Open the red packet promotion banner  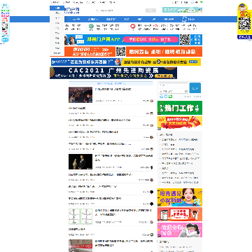coord(180,122)
